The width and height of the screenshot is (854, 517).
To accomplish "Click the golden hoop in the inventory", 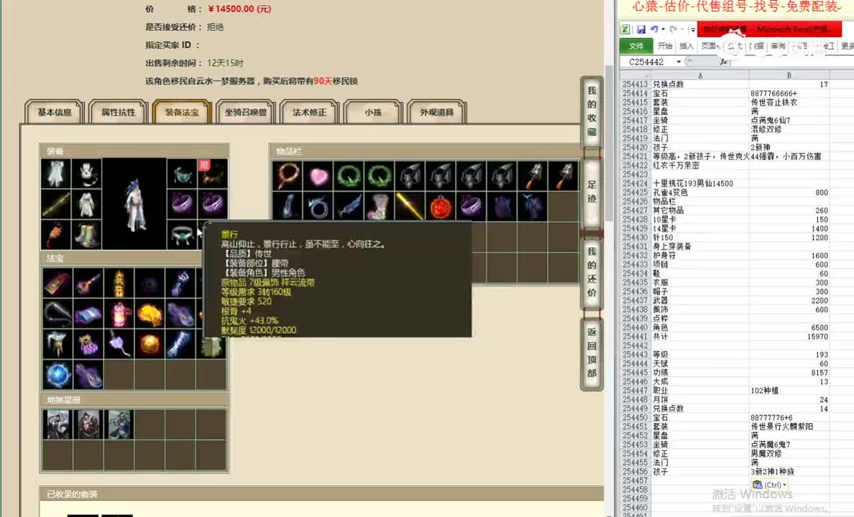I will [287, 177].
